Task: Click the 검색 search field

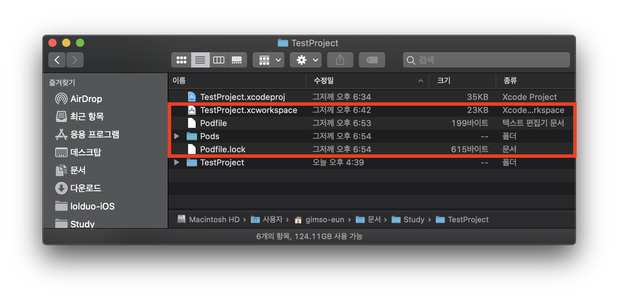Action: pos(487,60)
